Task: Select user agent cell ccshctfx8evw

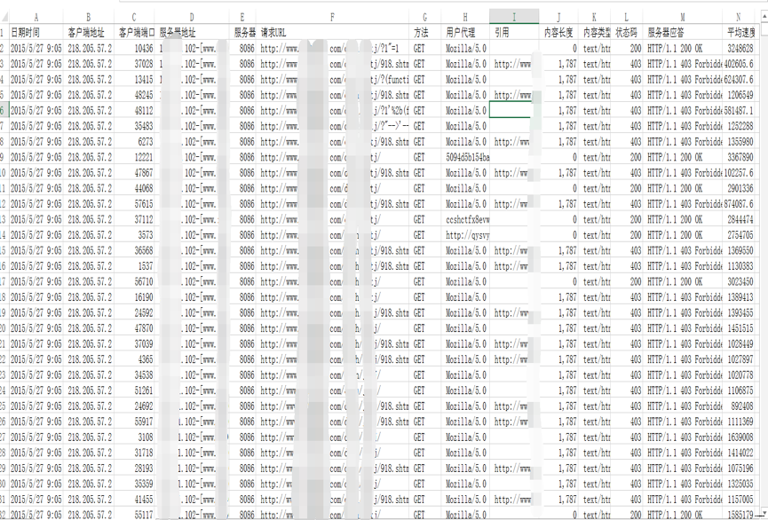Action: tap(465, 219)
